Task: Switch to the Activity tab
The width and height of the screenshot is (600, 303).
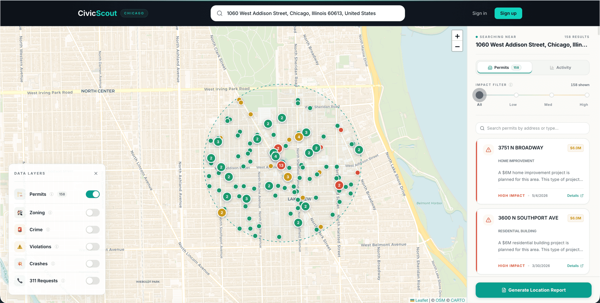Action: tap(560, 68)
